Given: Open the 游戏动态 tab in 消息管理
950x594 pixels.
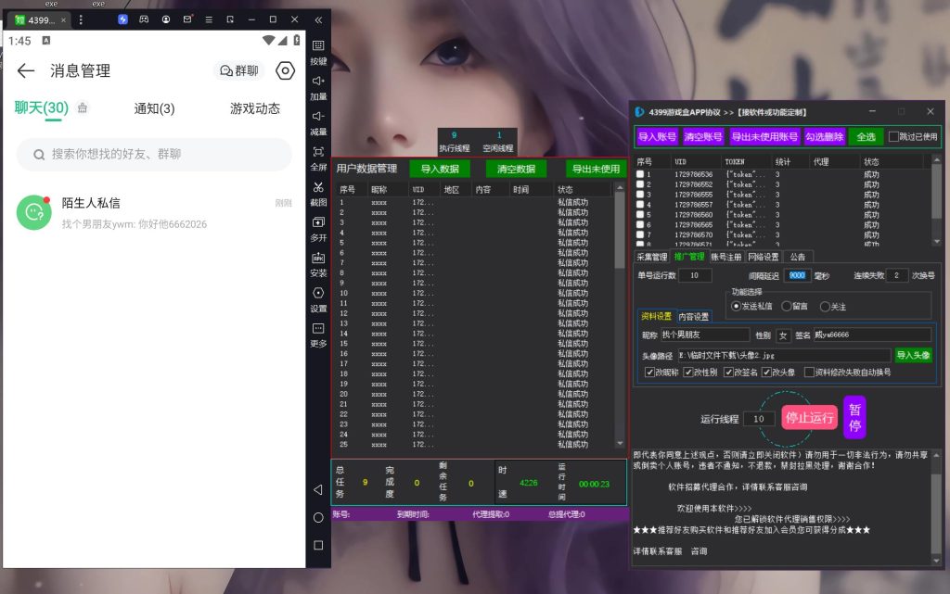Looking at the screenshot, I should pyautogui.click(x=255, y=108).
